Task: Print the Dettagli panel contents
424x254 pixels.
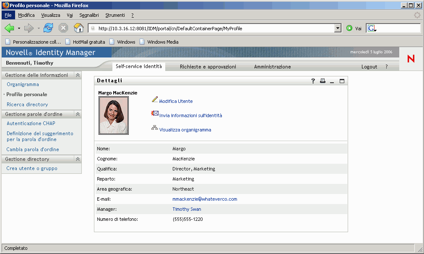Action: [323, 81]
